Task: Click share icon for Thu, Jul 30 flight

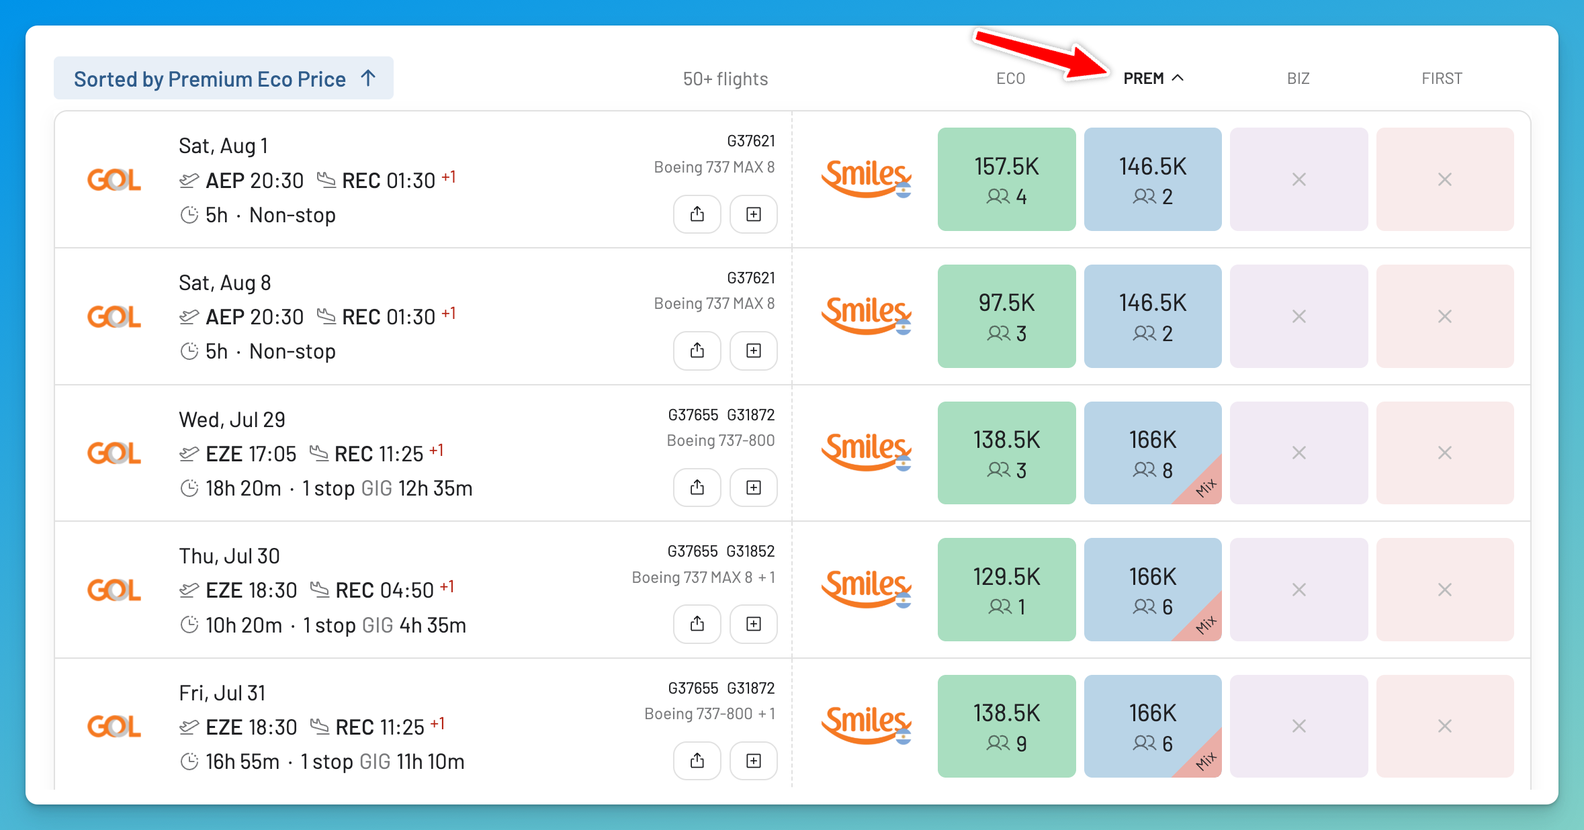Action: pos(697,624)
